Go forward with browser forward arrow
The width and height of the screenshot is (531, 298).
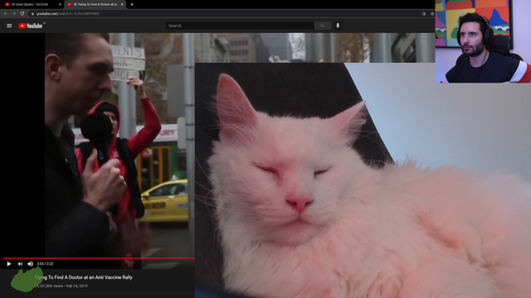pos(14,13)
